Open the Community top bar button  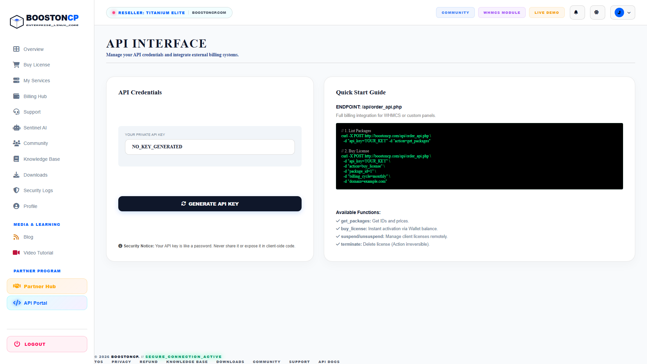pyautogui.click(x=455, y=12)
